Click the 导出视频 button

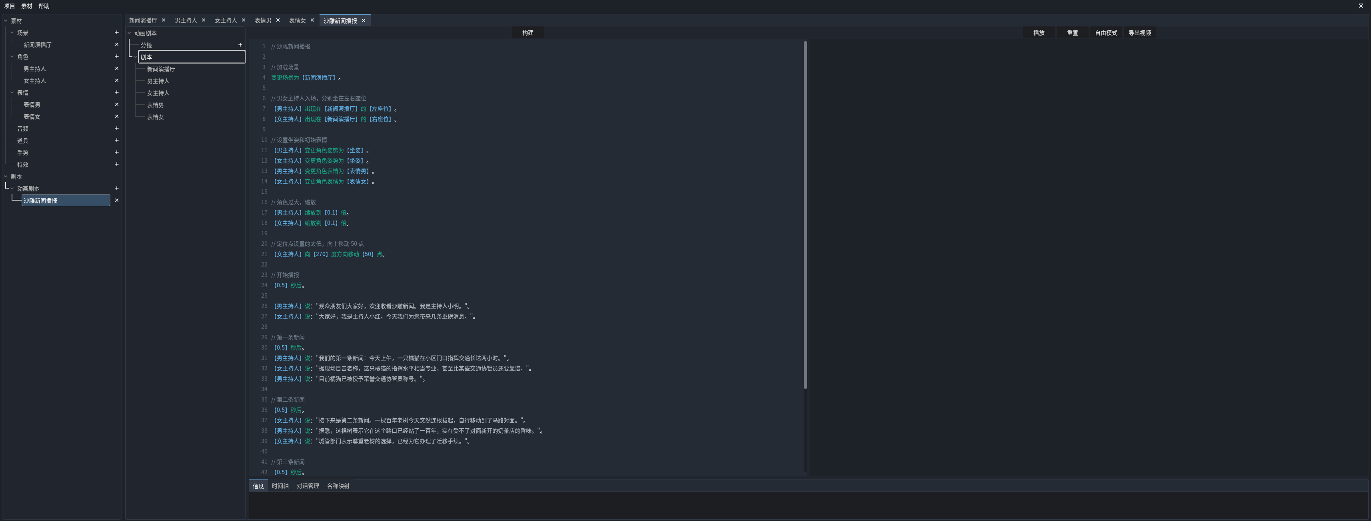click(1139, 32)
